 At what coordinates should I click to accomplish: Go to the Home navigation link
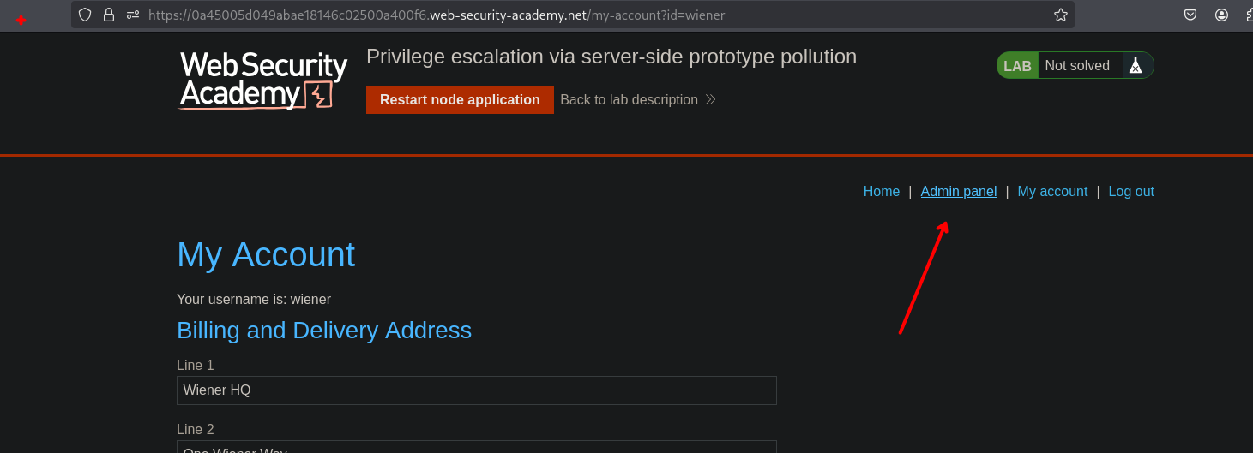[x=881, y=192]
